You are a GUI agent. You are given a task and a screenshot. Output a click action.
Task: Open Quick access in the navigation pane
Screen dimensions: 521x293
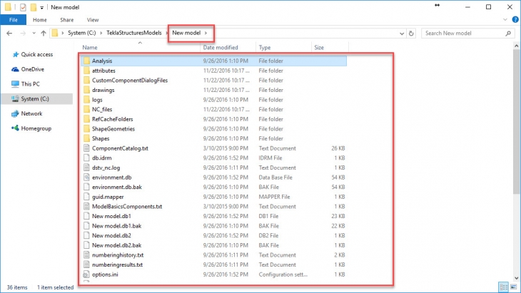click(x=36, y=54)
